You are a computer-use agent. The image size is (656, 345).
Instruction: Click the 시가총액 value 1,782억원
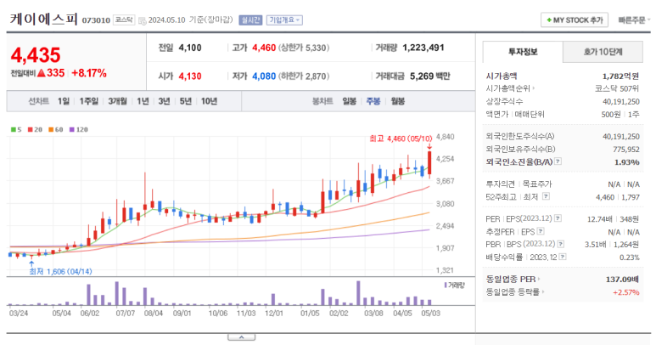(x=620, y=76)
